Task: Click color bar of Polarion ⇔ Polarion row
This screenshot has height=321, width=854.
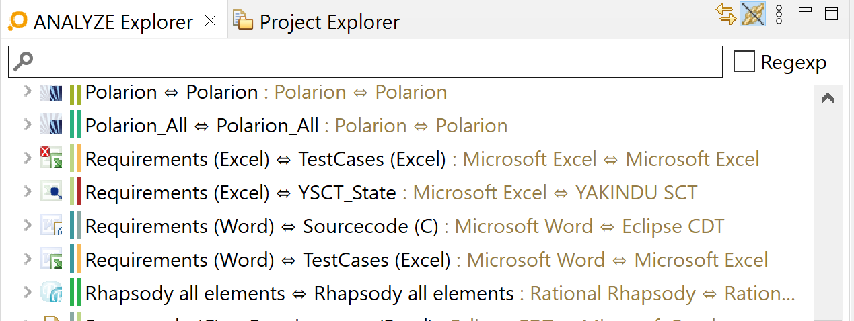Action: [x=75, y=93]
